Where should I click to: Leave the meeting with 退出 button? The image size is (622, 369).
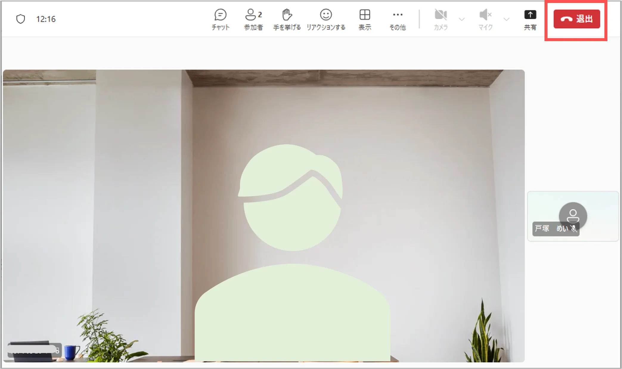point(577,19)
